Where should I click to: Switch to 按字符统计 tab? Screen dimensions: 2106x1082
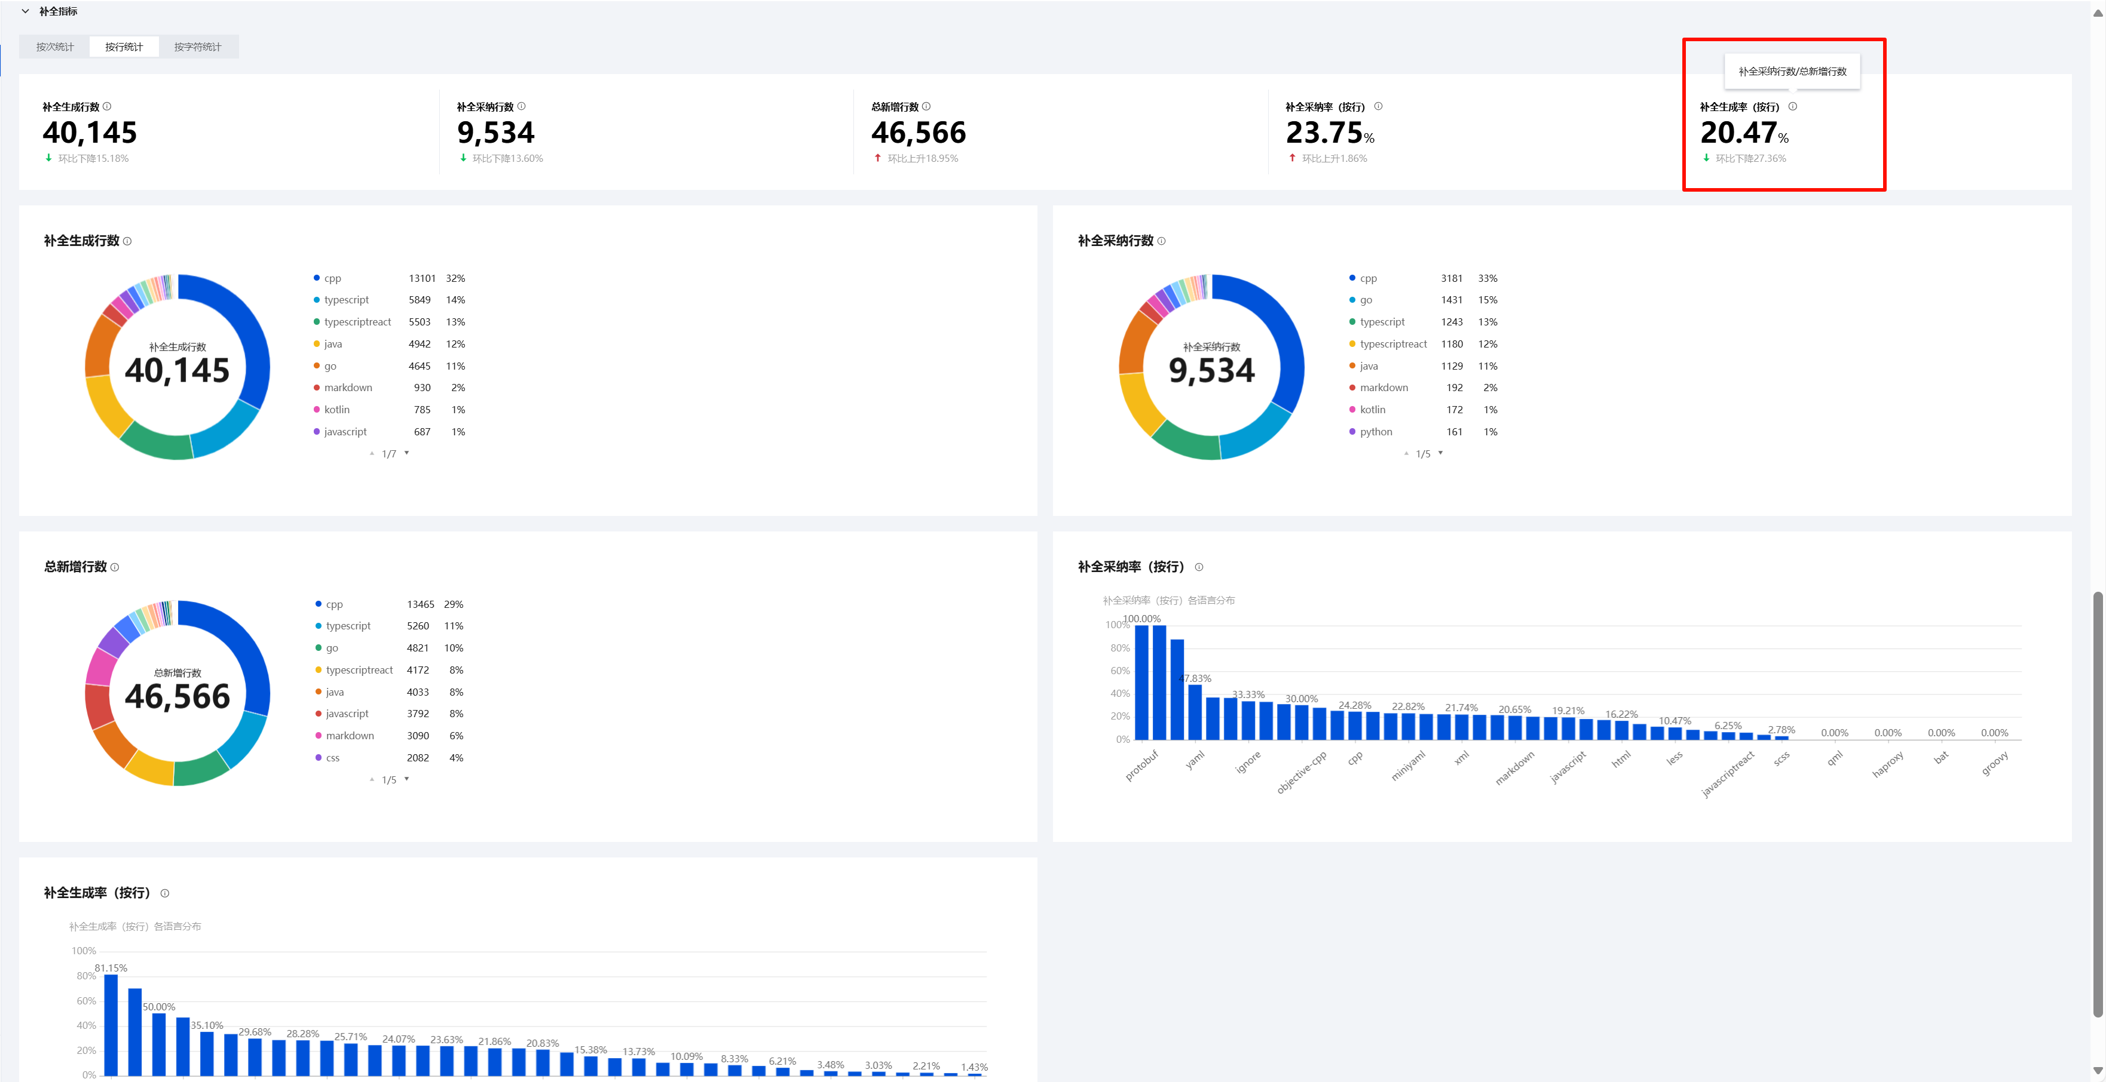tap(197, 47)
